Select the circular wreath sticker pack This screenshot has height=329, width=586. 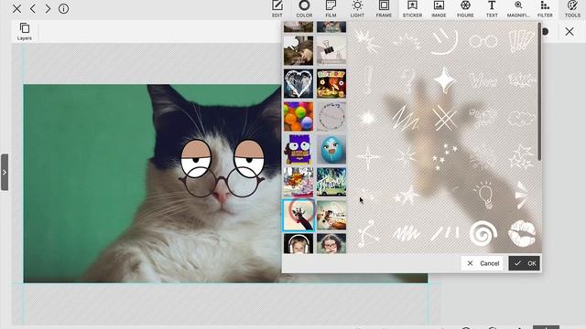coord(331,117)
